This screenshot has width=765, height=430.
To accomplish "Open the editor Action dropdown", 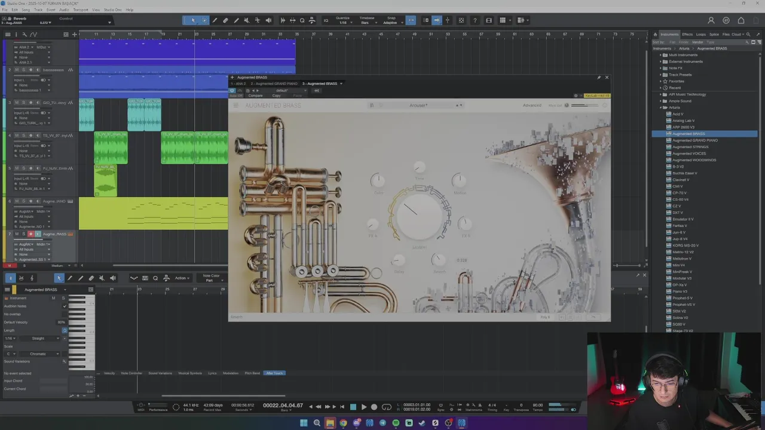I will point(182,278).
